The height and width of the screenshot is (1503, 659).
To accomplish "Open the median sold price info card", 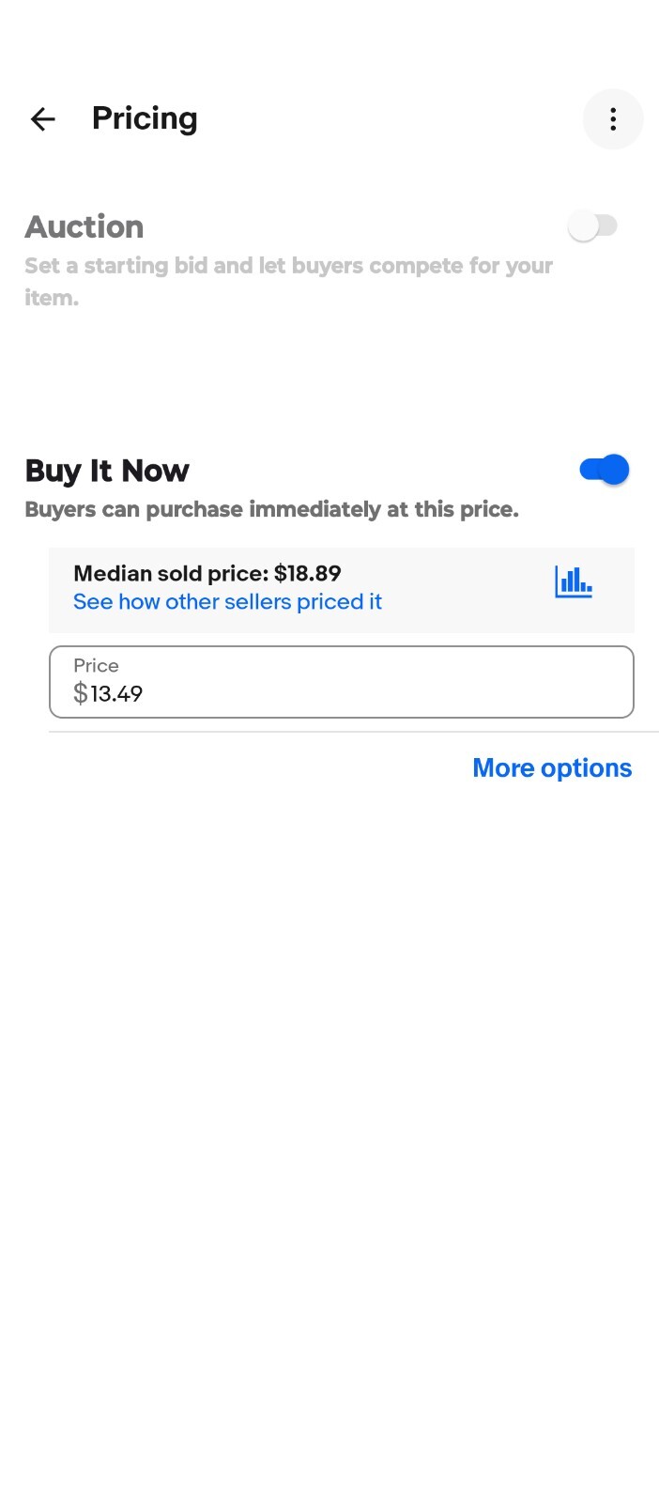I will pos(342,590).
